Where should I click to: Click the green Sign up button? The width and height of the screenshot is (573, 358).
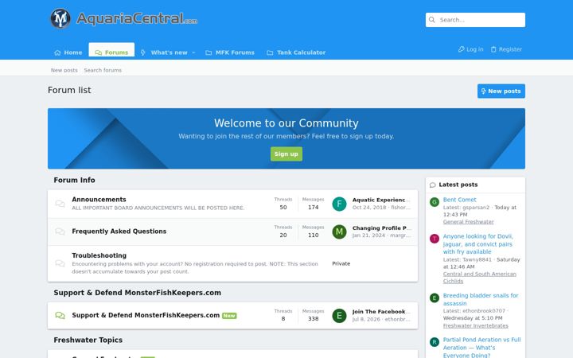286,154
